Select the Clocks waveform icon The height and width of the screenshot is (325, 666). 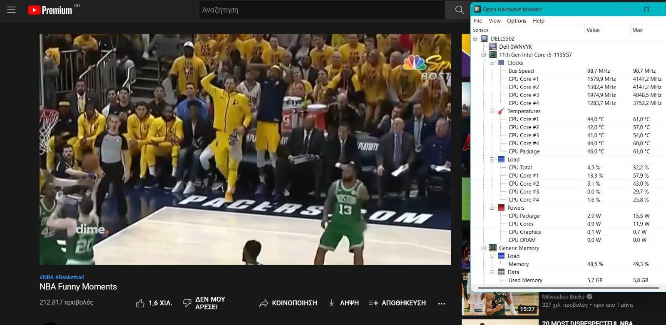click(501, 63)
